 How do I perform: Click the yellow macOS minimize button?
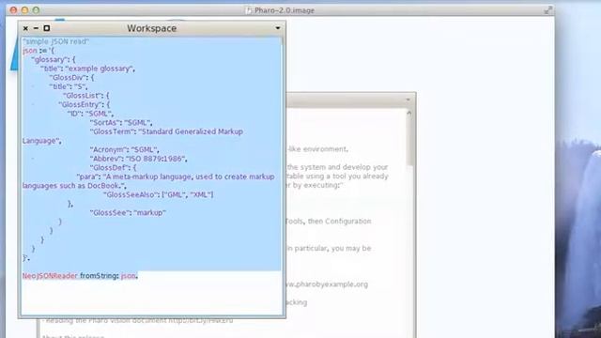(25, 10)
